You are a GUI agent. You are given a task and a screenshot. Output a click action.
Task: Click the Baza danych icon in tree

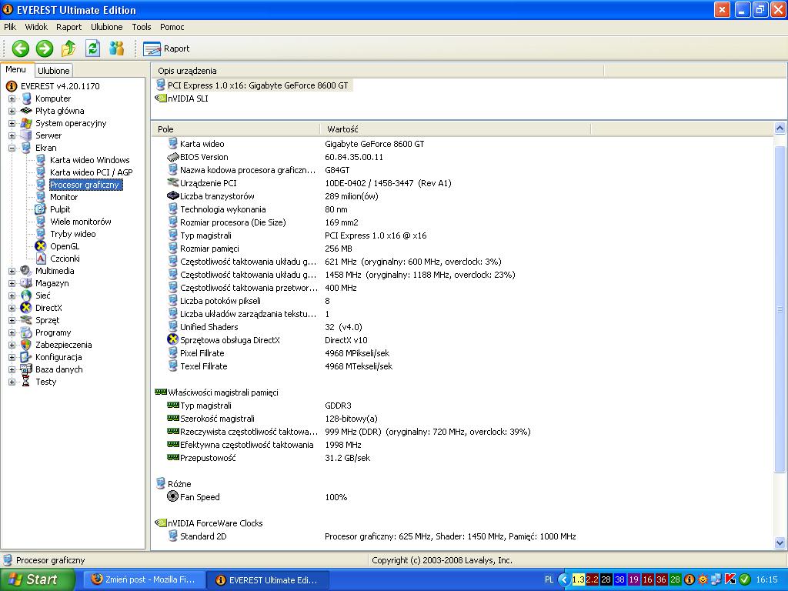point(26,369)
